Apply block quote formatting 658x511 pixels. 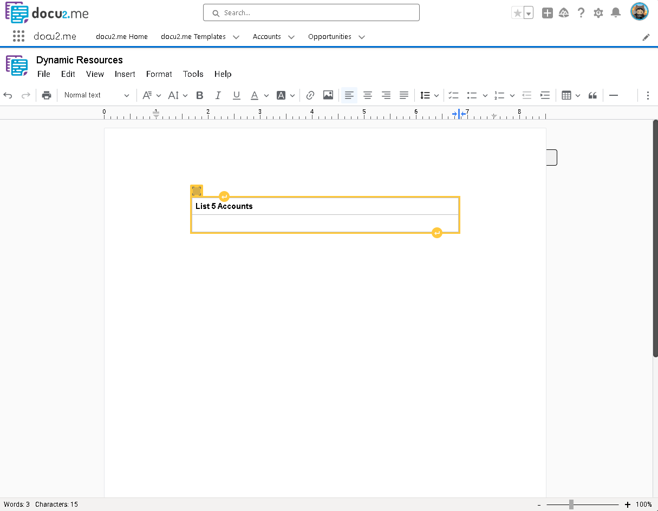[x=592, y=95]
